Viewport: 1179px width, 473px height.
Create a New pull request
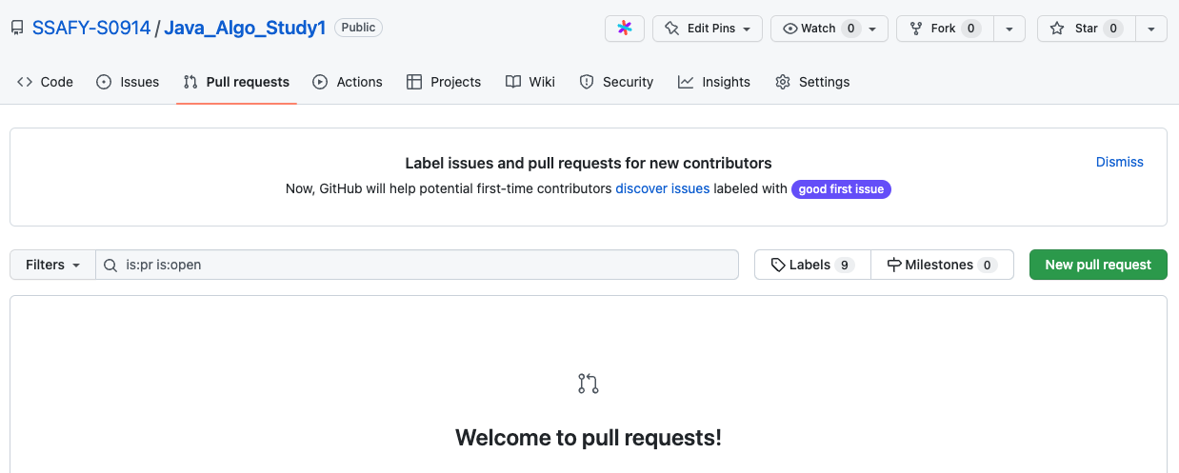(1098, 265)
